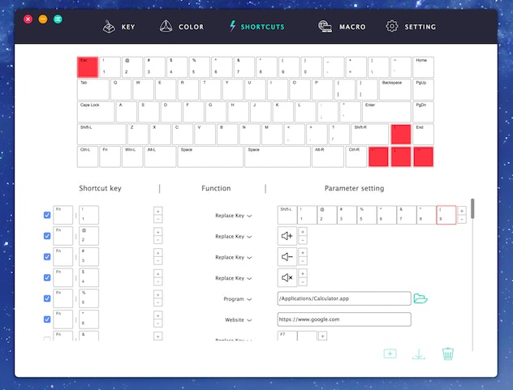This screenshot has width=513, height=390.
Task: Click the red Esc key on keyboard
Action: tap(88, 66)
